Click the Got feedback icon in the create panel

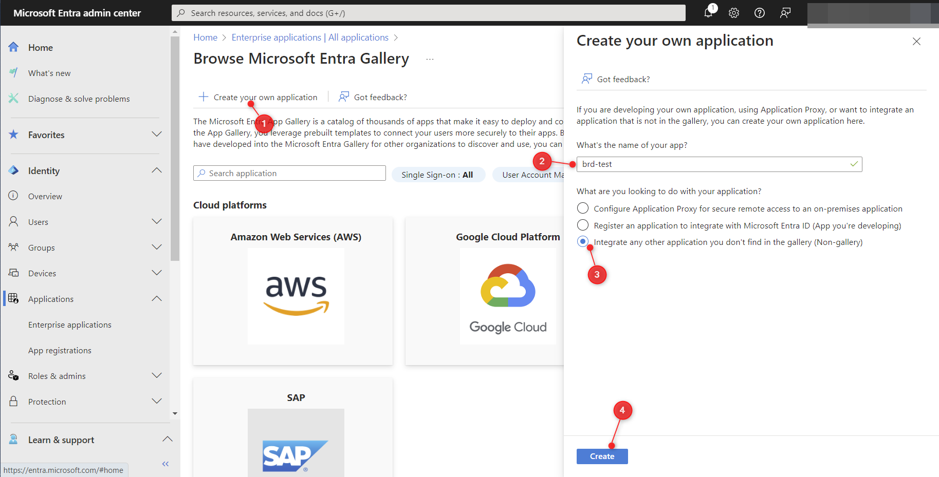587,79
